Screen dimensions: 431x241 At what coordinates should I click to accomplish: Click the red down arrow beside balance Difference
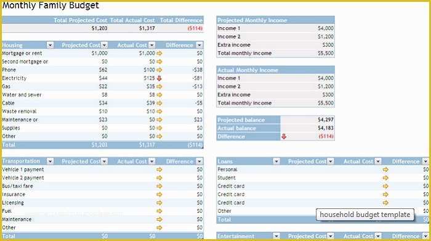click(x=284, y=136)
